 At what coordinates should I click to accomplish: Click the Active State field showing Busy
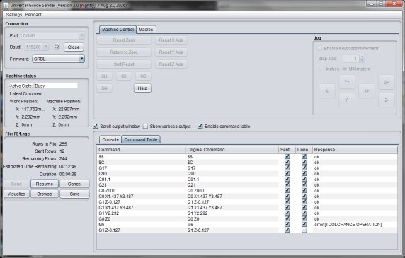tap(56, 86)
